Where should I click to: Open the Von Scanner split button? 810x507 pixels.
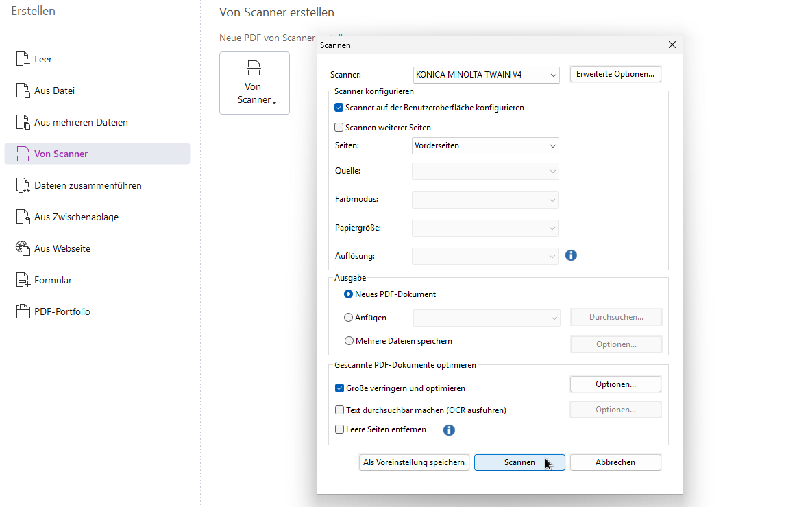(x=254, y=84)
